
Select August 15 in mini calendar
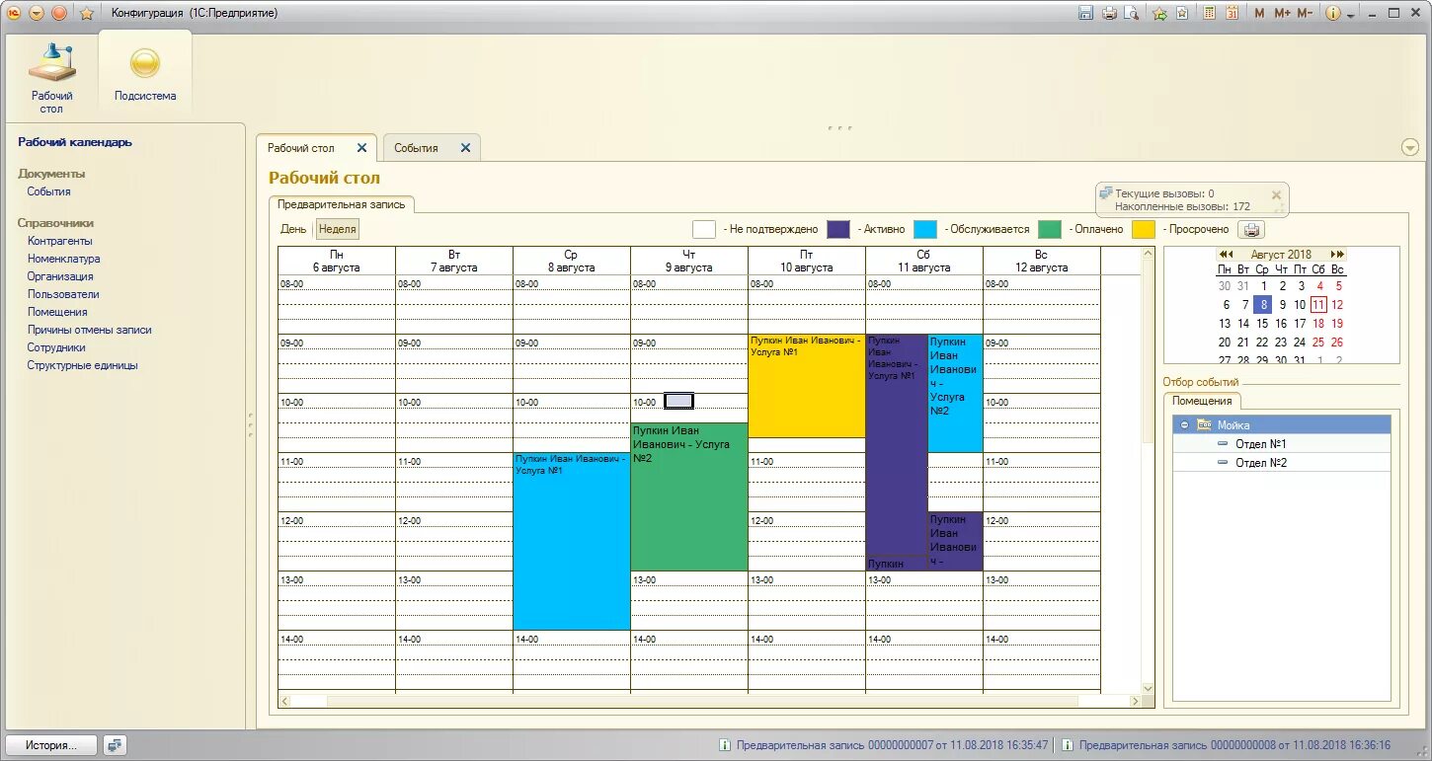click(x=1263, y=324)
